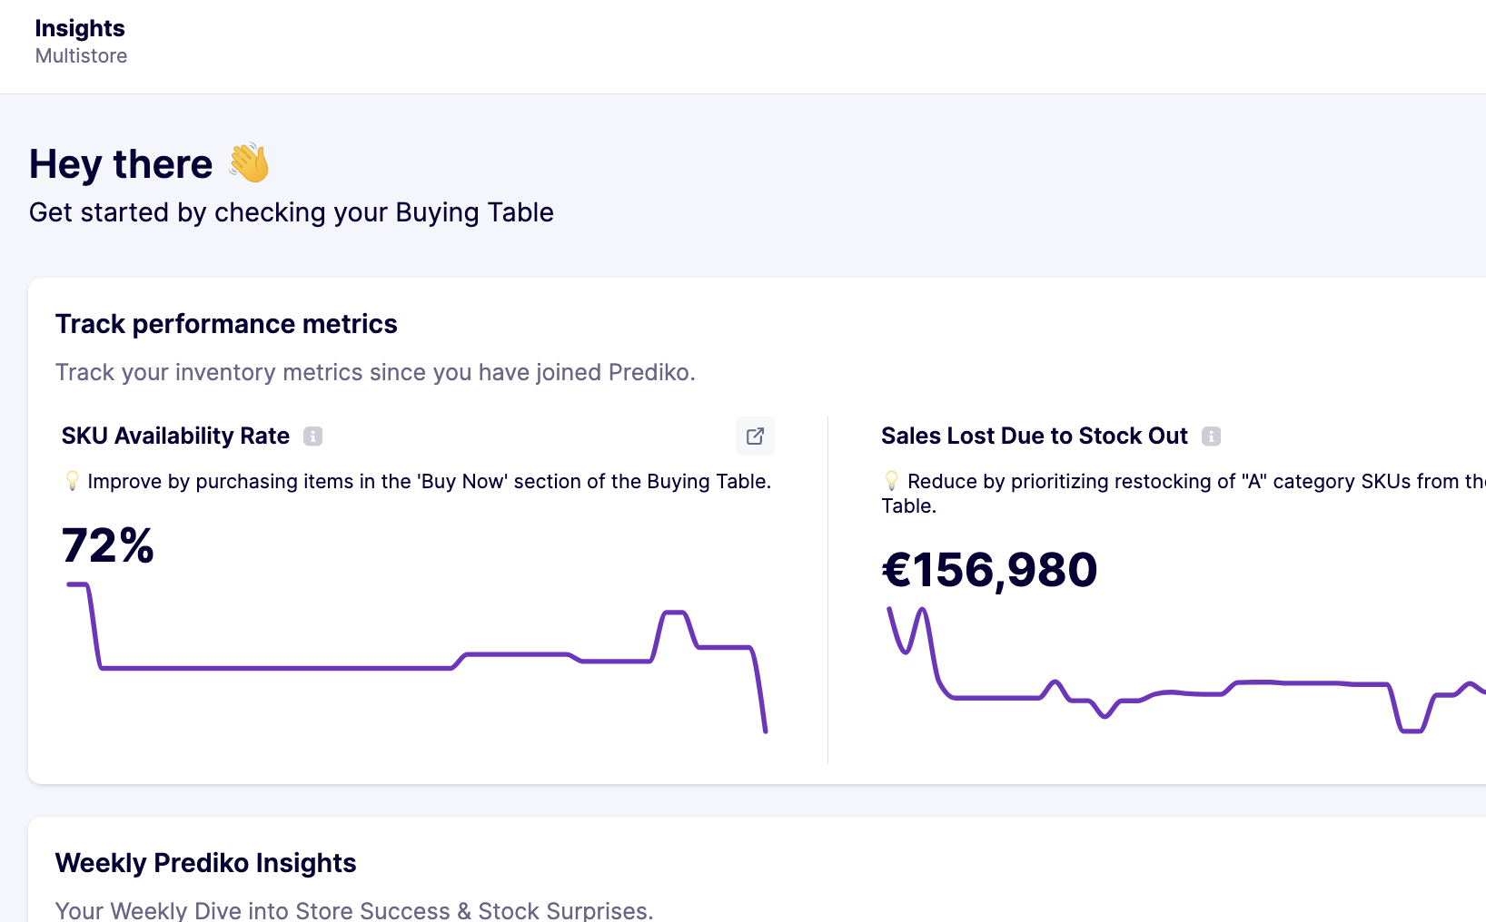Click 'Get started by checking your Buying Table'
Viewport: 1486px width, 922px height.
point(291,212)
